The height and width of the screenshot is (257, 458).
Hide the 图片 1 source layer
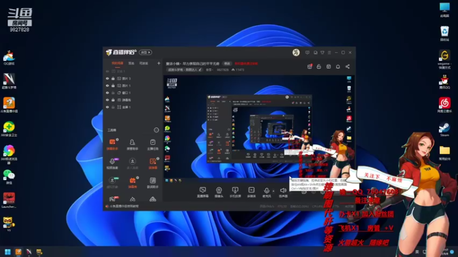[x=107, y=86]
